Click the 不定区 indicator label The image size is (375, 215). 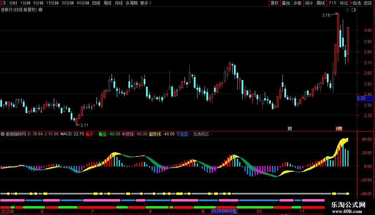click(184, 134)
